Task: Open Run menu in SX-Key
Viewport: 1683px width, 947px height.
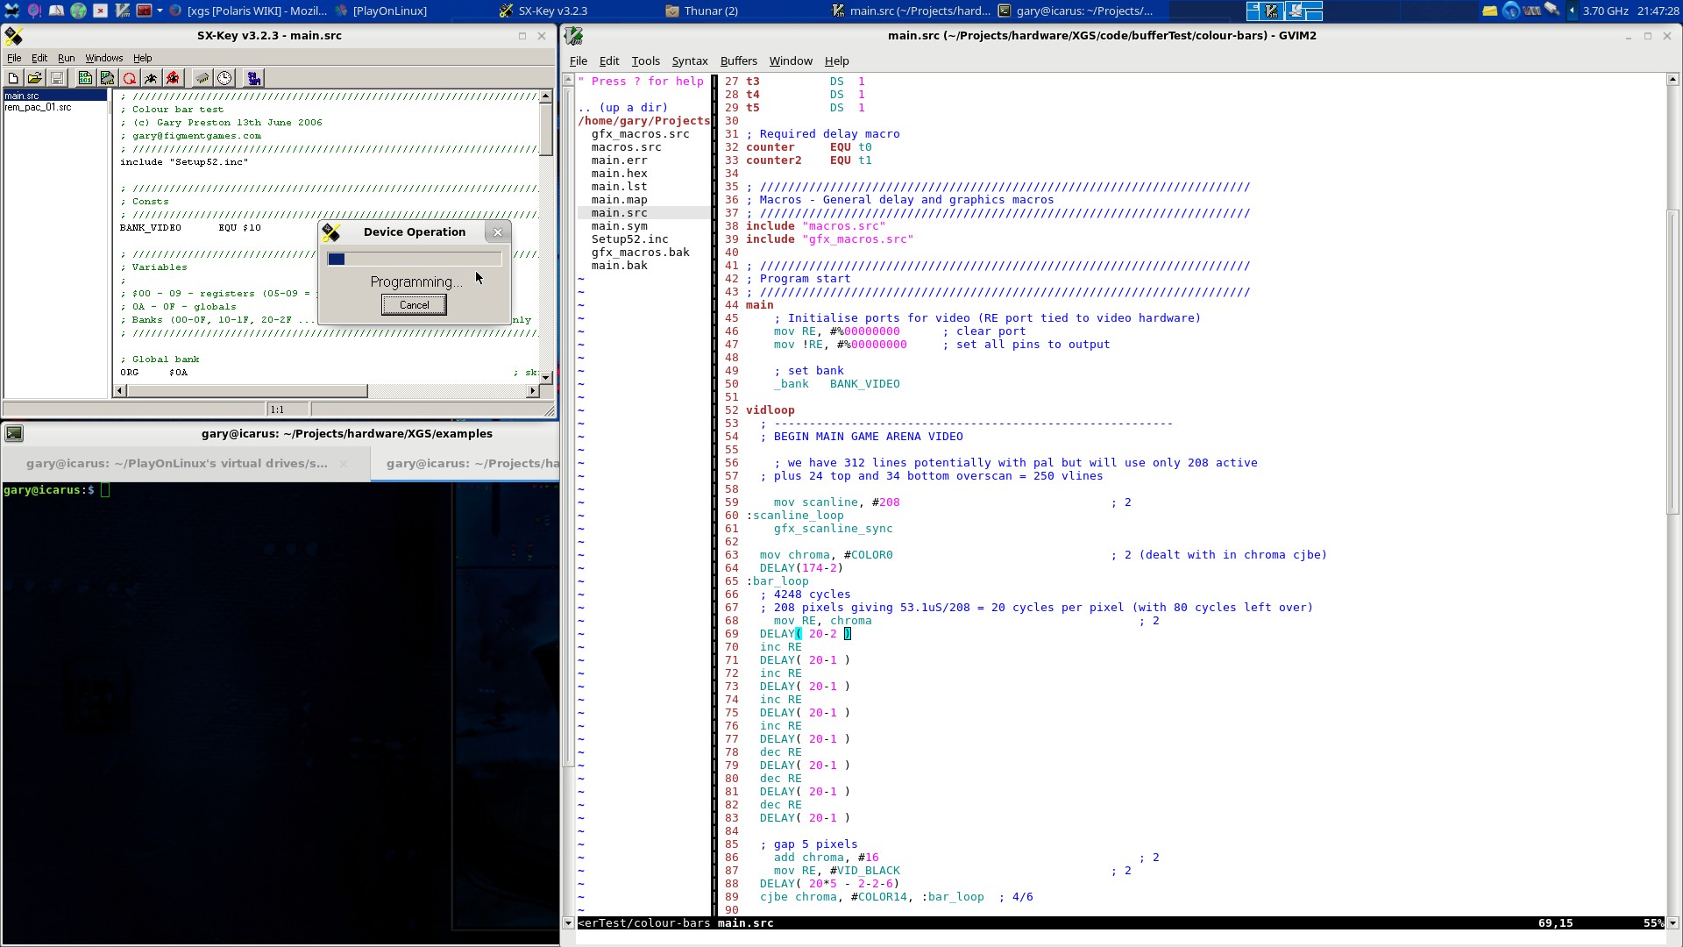Action: tap(66, 58)
